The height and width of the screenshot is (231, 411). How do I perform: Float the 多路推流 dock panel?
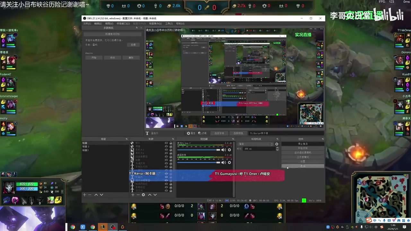coord(137,28)
